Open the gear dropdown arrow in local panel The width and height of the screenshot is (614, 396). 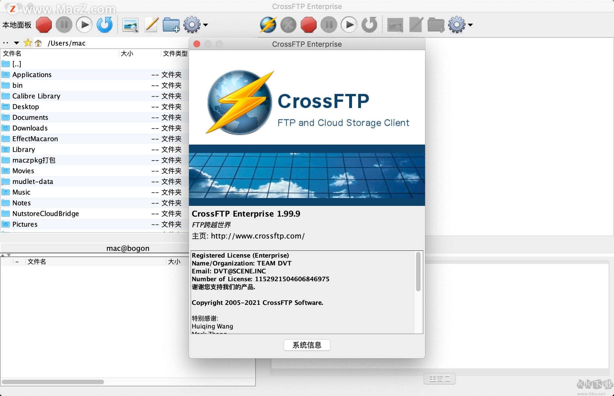[206, 25]
